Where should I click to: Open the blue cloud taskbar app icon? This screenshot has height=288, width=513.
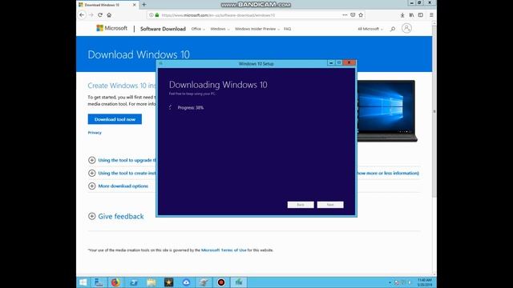click(186, 282)
